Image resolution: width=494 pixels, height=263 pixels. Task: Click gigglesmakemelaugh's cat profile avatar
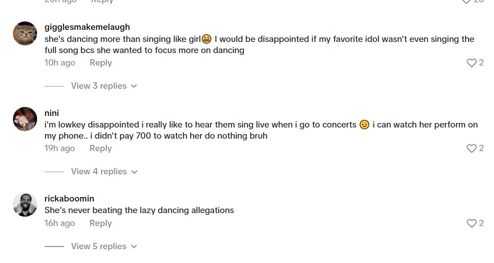pyautogui.click(x=25, y=33)
